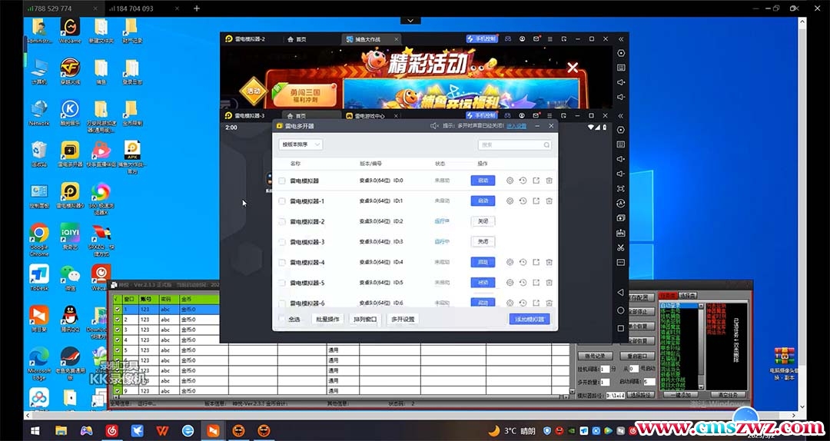Click the scissors screenshot icon on emulator sidebar
Screen dimensions: 830x441
(x=621, y=247)
